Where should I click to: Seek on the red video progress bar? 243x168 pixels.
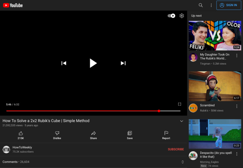click(82, 111)
